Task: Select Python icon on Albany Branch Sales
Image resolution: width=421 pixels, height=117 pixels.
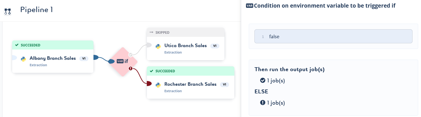Action: 23,59
